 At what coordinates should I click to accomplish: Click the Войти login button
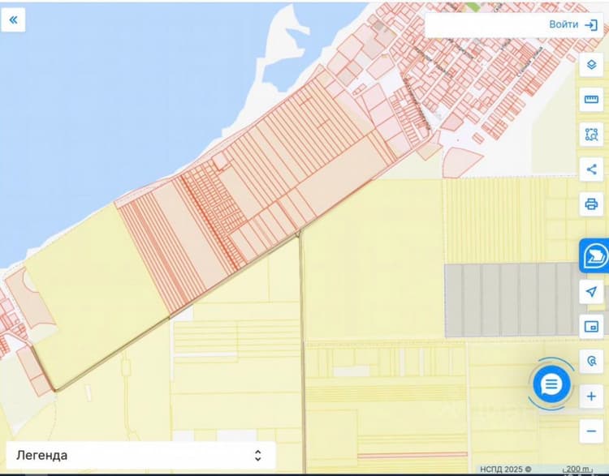(x=573, y=25)
